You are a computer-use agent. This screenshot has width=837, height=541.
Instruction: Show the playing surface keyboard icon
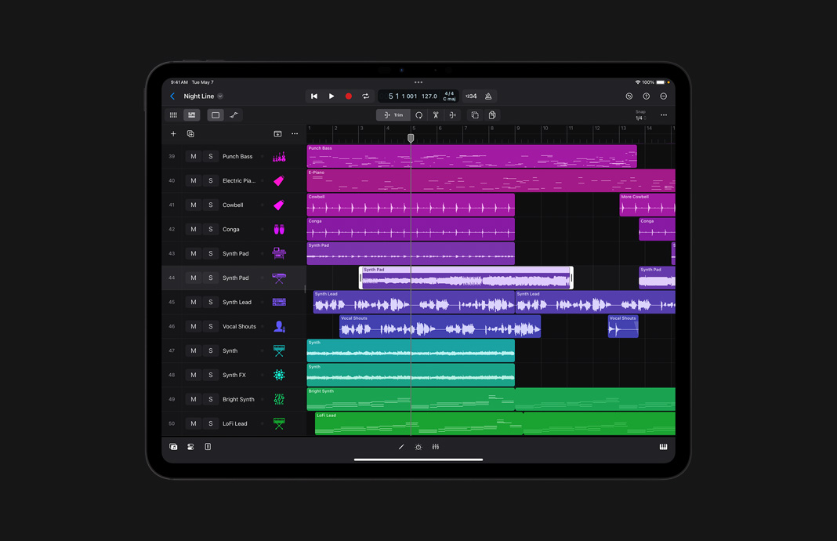(663, 446)
